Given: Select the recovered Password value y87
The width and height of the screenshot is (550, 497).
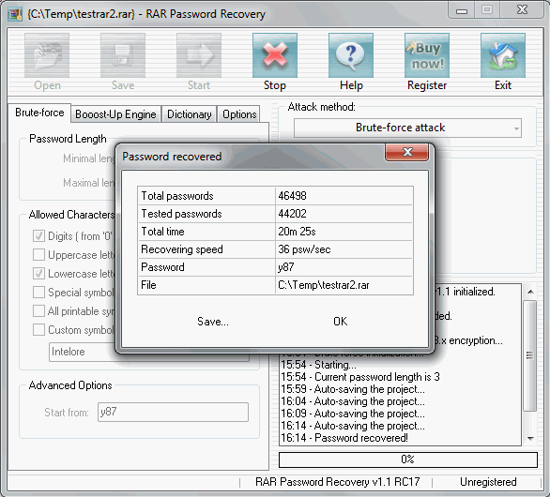Looking at the screenshot, I should [286, 267].
